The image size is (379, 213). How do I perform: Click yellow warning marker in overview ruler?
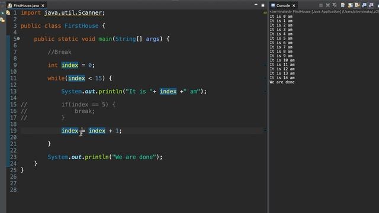[x=265, y=12]
